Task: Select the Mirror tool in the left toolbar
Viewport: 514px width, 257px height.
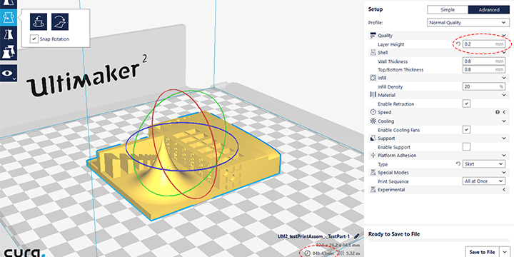Action: [x=8, y=34]
